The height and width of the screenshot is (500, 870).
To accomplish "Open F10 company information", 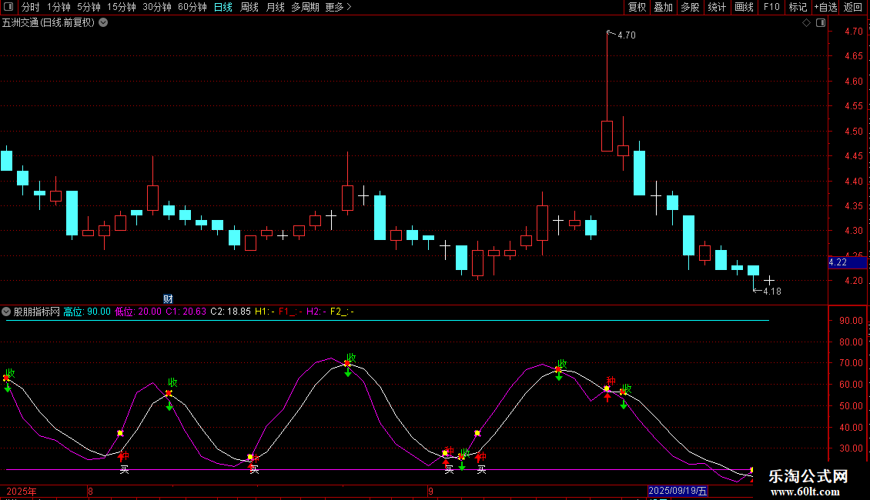I will click(x=771, y=7).
